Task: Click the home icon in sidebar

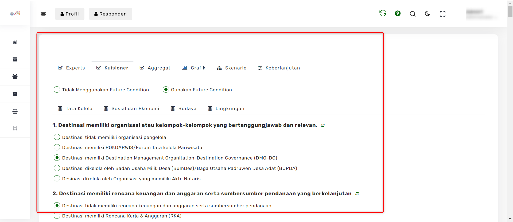Action: point(15,42)
